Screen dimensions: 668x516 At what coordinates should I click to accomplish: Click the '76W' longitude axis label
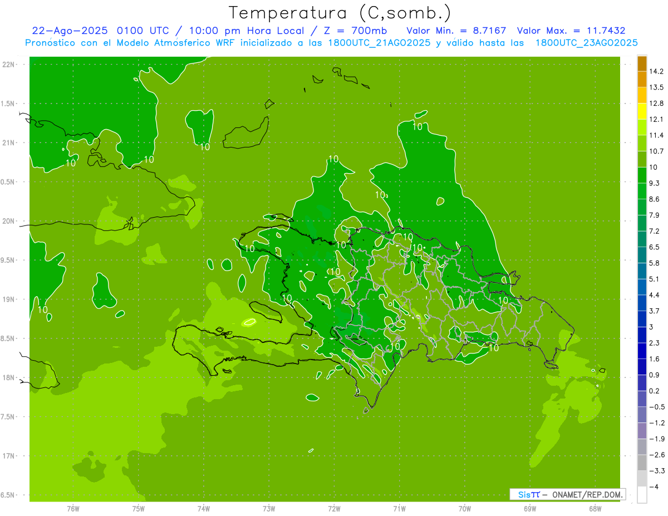coord(73,508)
